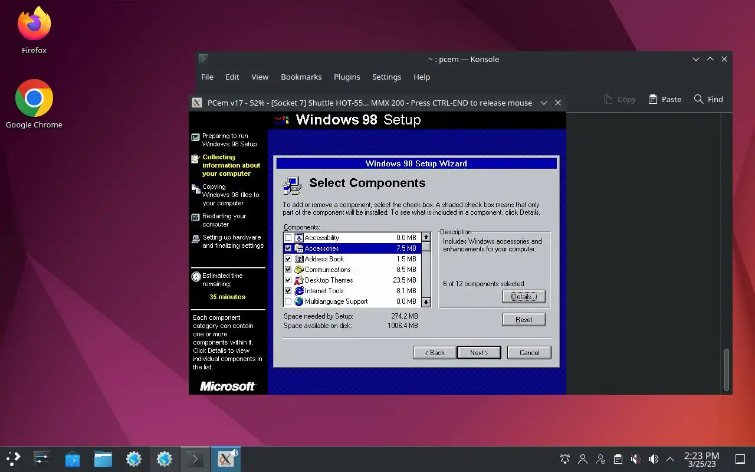Open the File menu in Konsole
This screenshot has width=755, height=472.
(x=207, y=77)
